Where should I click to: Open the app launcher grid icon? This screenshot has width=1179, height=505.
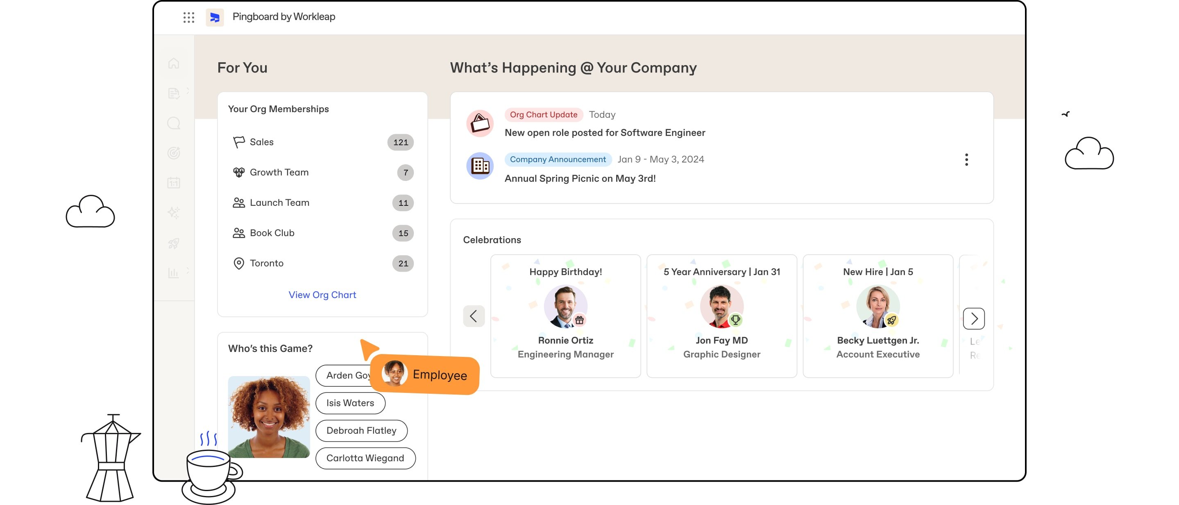click(x=188, y=17)
